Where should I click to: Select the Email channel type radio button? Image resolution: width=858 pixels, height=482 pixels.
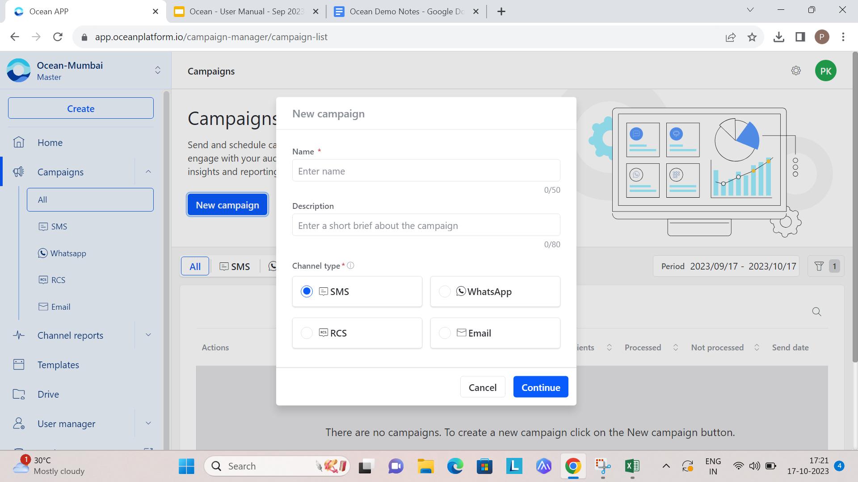coord(445,333)
